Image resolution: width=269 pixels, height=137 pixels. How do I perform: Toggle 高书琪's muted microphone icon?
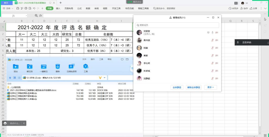213,40
